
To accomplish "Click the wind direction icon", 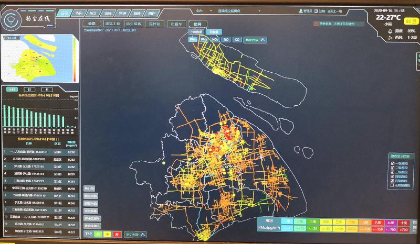I will coord(390,38).
